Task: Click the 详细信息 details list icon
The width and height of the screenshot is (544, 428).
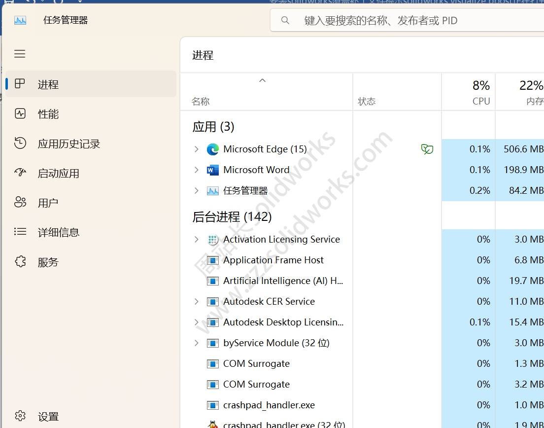Action: 20,232
